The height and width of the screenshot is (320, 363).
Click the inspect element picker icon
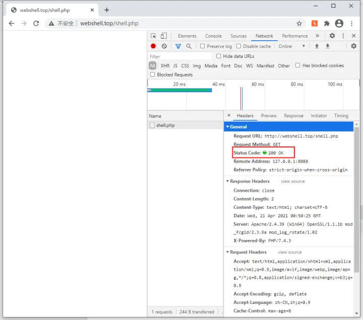154,36
